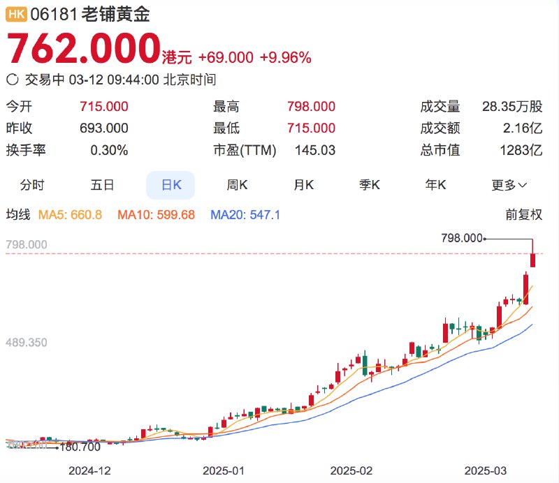
Task: Switch to the 年K chart tab
Action: point(435,185)
